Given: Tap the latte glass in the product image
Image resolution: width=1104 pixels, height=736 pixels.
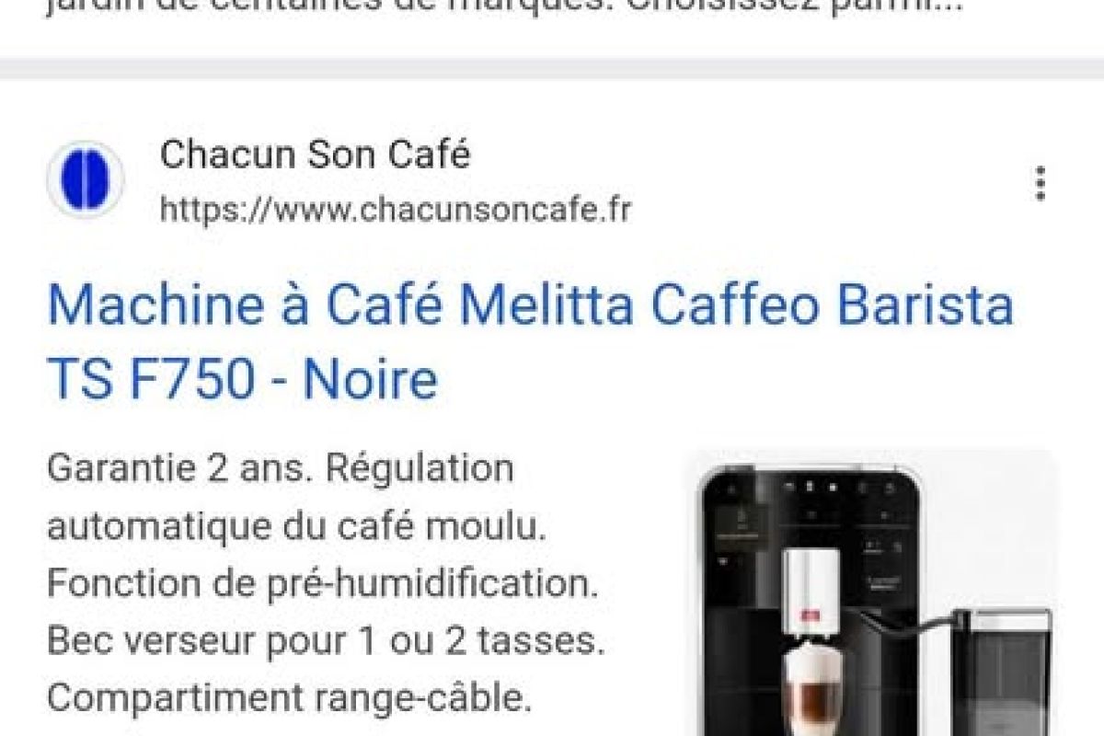Looking at the screenshot, I should click(810, 690).
